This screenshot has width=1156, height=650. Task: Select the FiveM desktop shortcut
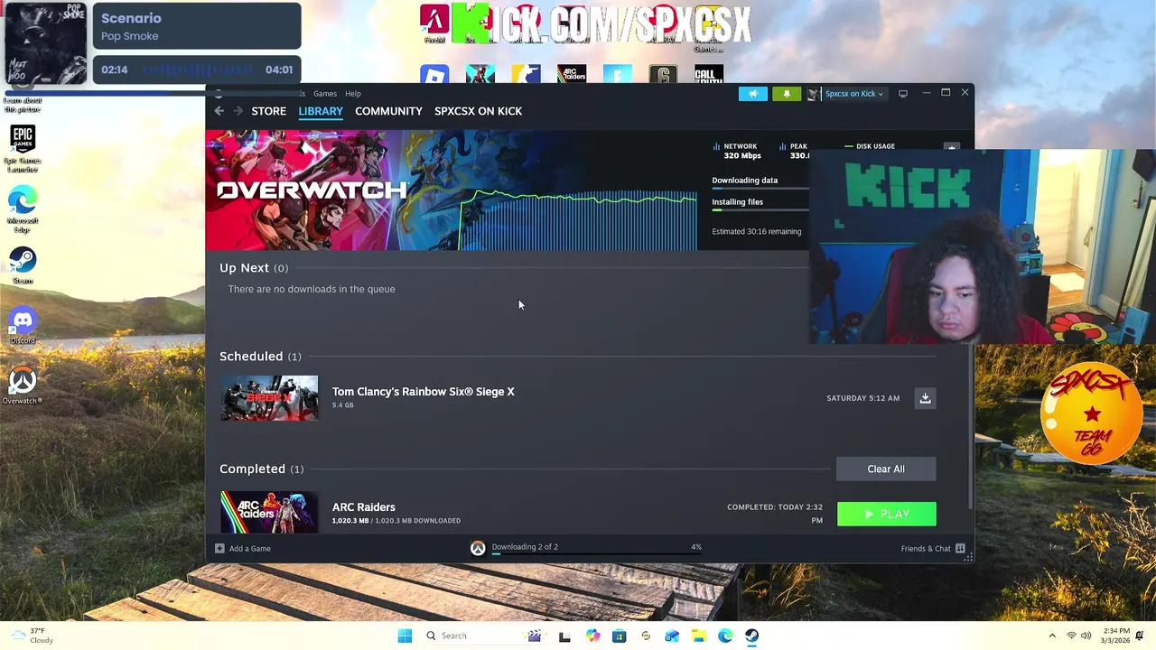[434, 24]
